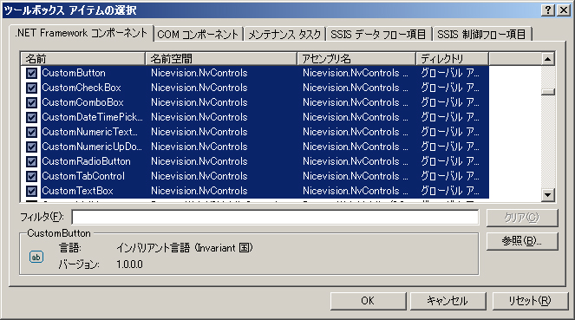Select the CustomComboBox row name
575x320 pixels.
[83, 102]
